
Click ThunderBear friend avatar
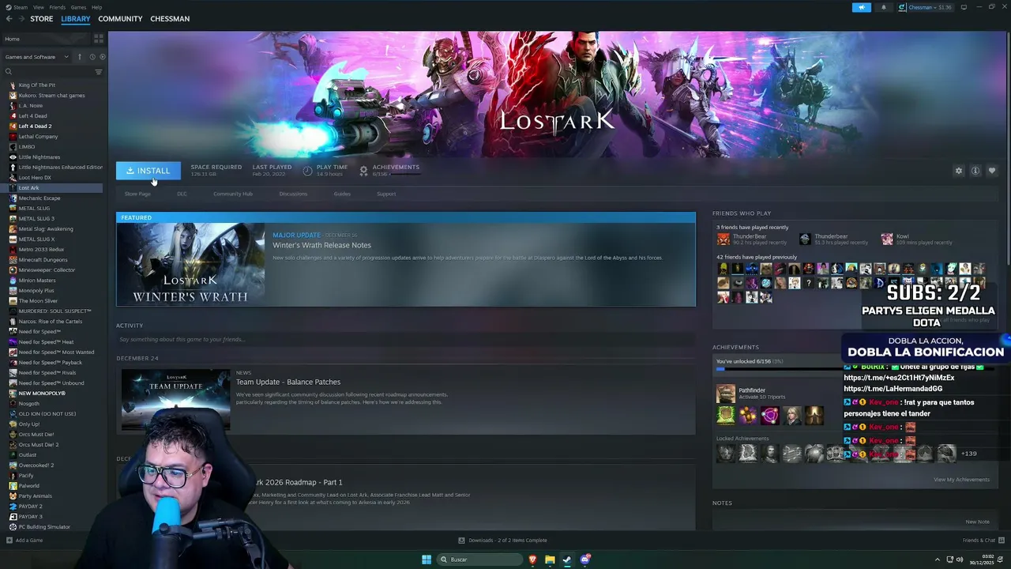tap(723, 239)
